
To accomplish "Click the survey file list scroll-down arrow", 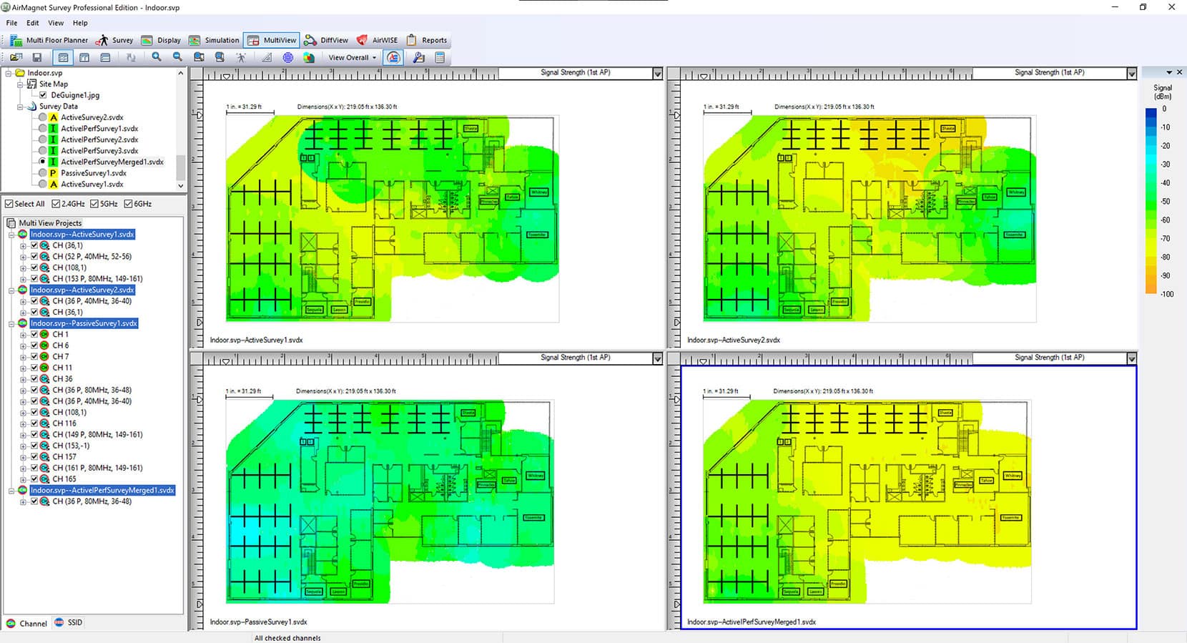I will tap(180, 185).
